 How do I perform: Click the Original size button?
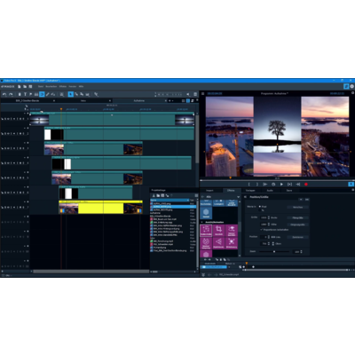point(297,225)
